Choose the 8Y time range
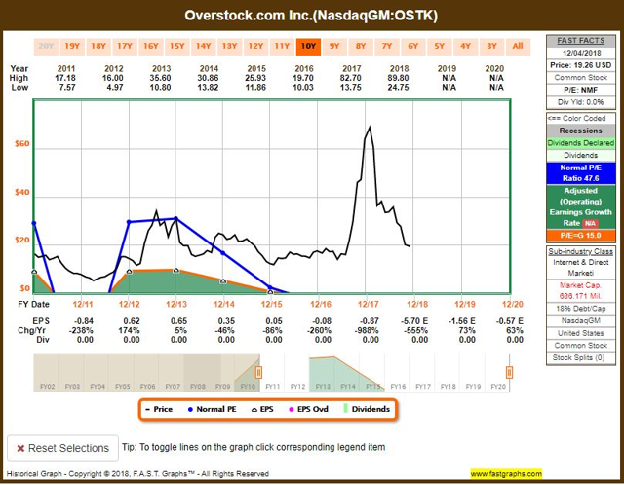The width and height of the screenshot is (624, 485). coord(361,46)
